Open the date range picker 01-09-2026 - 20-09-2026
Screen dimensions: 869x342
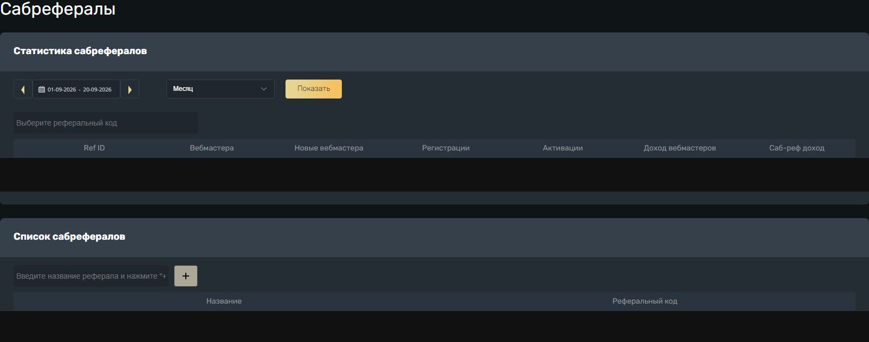tap(76, 89)
